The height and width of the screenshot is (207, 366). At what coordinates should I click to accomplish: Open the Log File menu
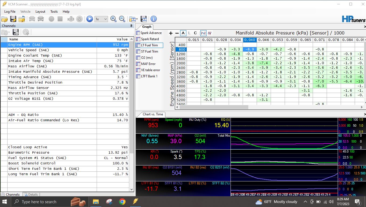pyautogui.click(x=10, y=12)
